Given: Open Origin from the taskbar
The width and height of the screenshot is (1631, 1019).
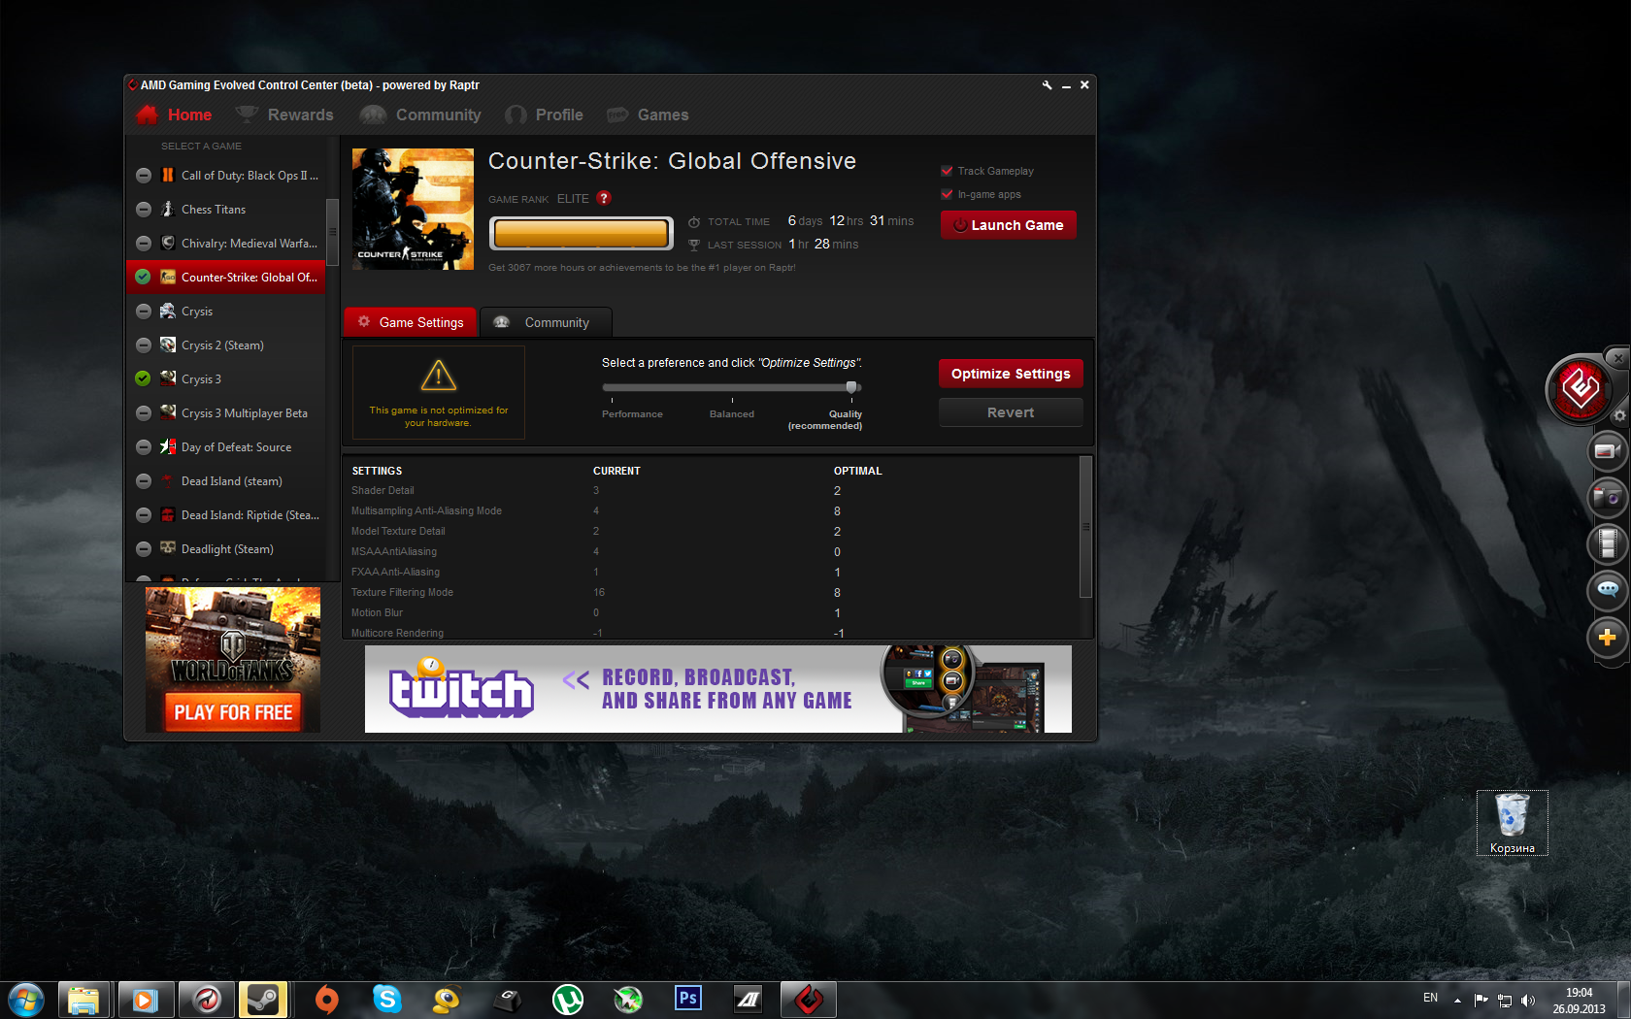Looking at the screenshot, I should click(x=326, y=999).
